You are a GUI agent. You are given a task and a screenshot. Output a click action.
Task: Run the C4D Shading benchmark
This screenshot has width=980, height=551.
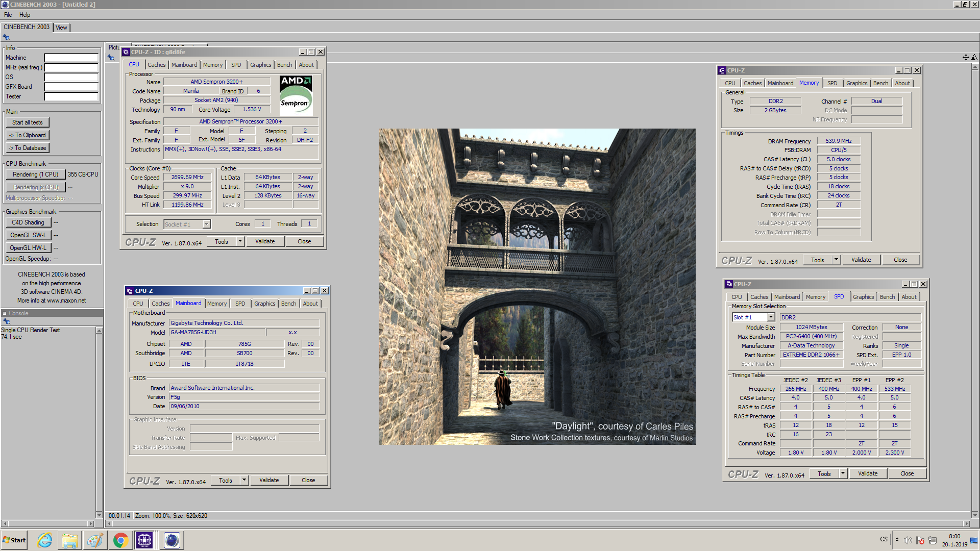(28, 222)
